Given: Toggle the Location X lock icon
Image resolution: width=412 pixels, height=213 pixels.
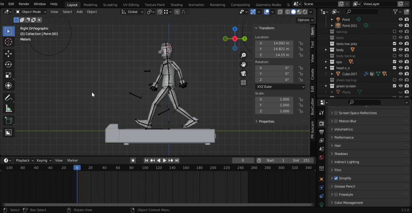Looking at the screenshot, I should point(301,43).
